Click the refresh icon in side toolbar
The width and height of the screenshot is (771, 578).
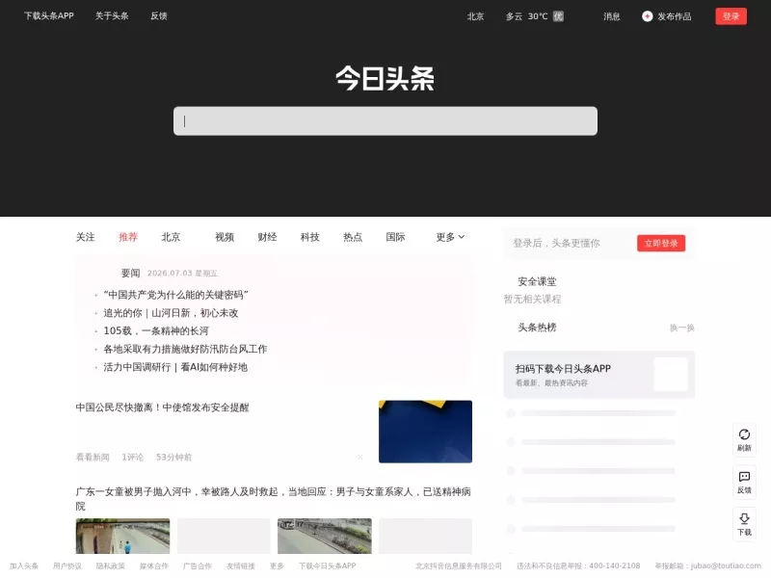point(744,434)
